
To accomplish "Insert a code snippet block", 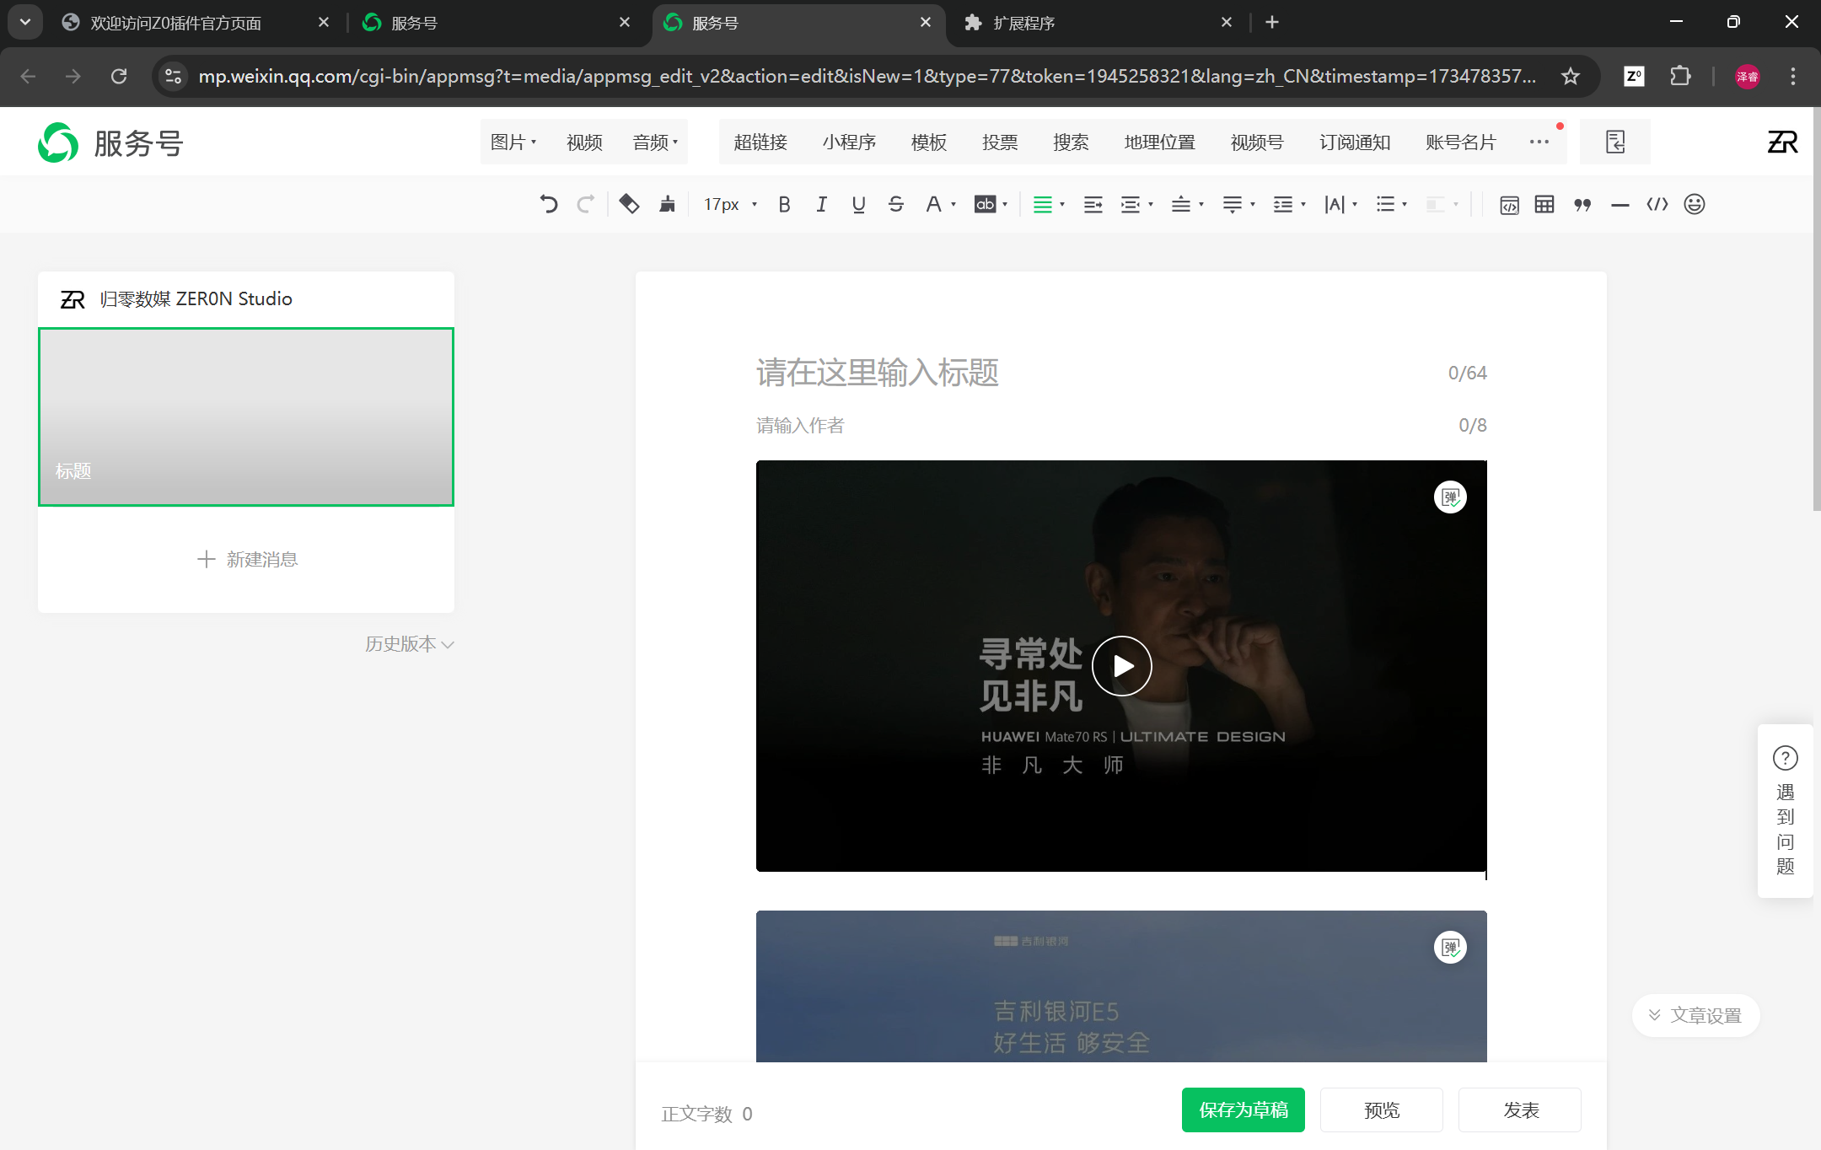I will (x=1509, y=204).
